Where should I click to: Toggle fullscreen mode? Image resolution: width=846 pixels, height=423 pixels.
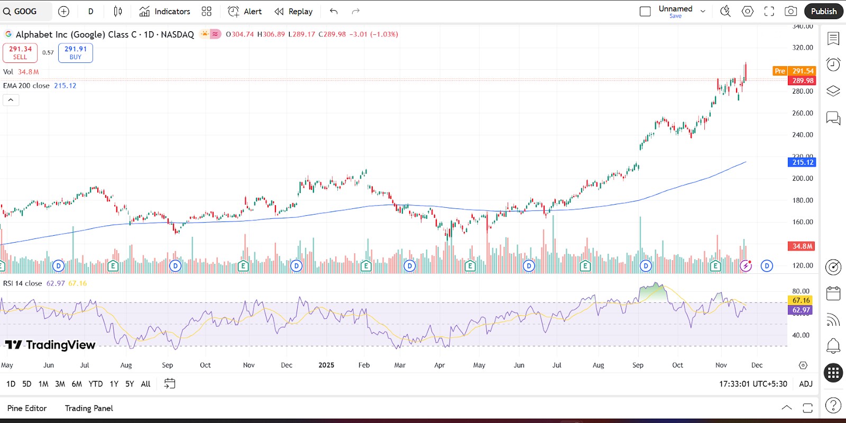[769, 11]
